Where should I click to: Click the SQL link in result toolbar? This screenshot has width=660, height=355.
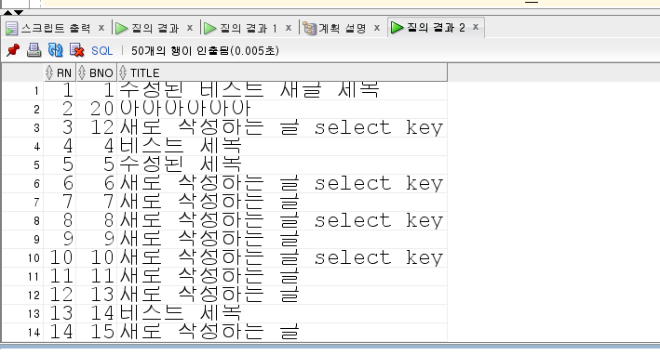101,51
